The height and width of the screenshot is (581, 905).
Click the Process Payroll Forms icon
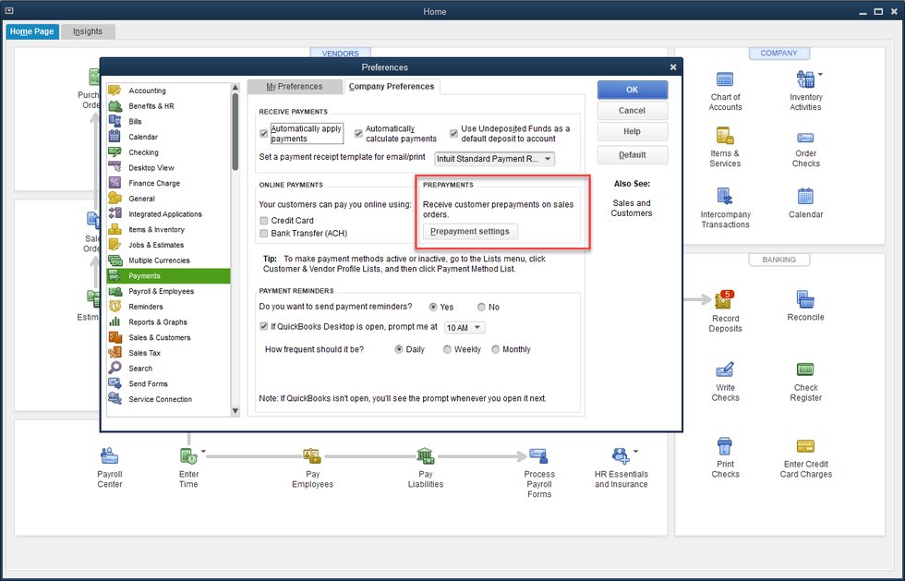[x=538, y=456]
